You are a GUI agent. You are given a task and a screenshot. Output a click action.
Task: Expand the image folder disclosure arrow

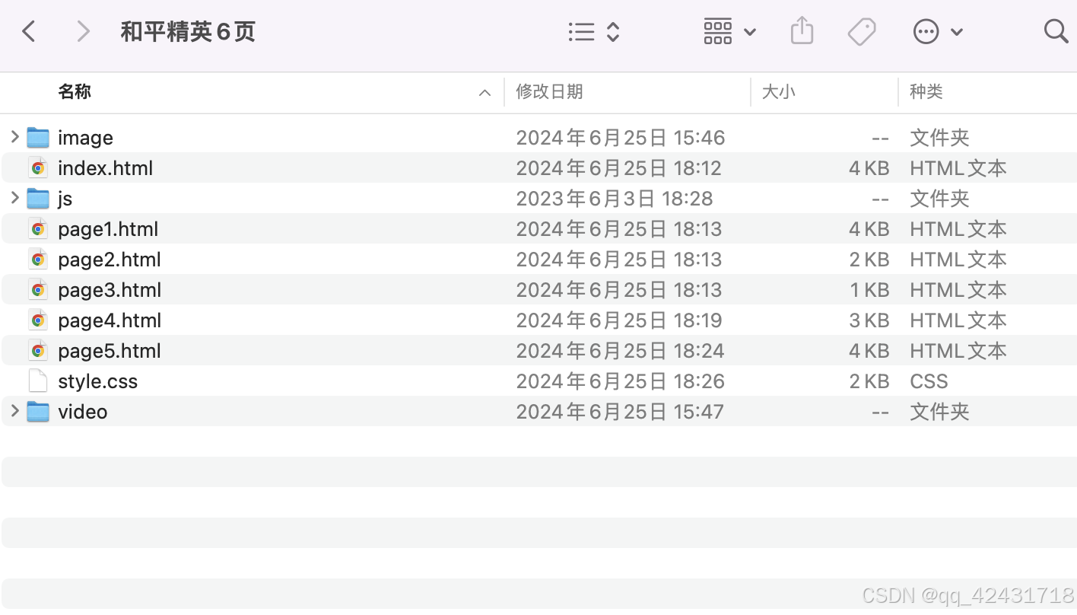click(14, 137)
